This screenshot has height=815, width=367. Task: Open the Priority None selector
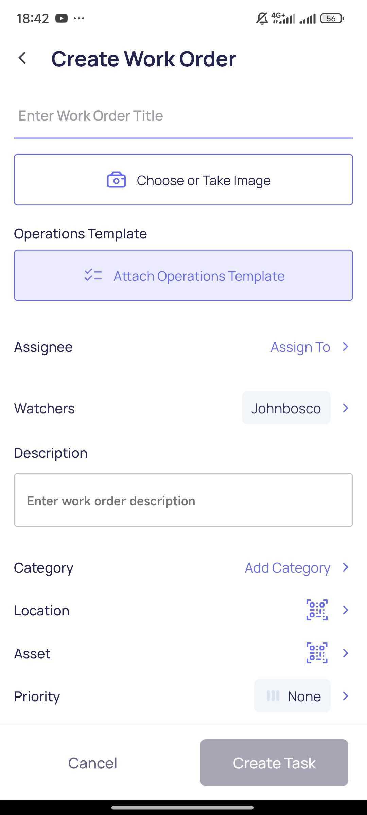292,696
